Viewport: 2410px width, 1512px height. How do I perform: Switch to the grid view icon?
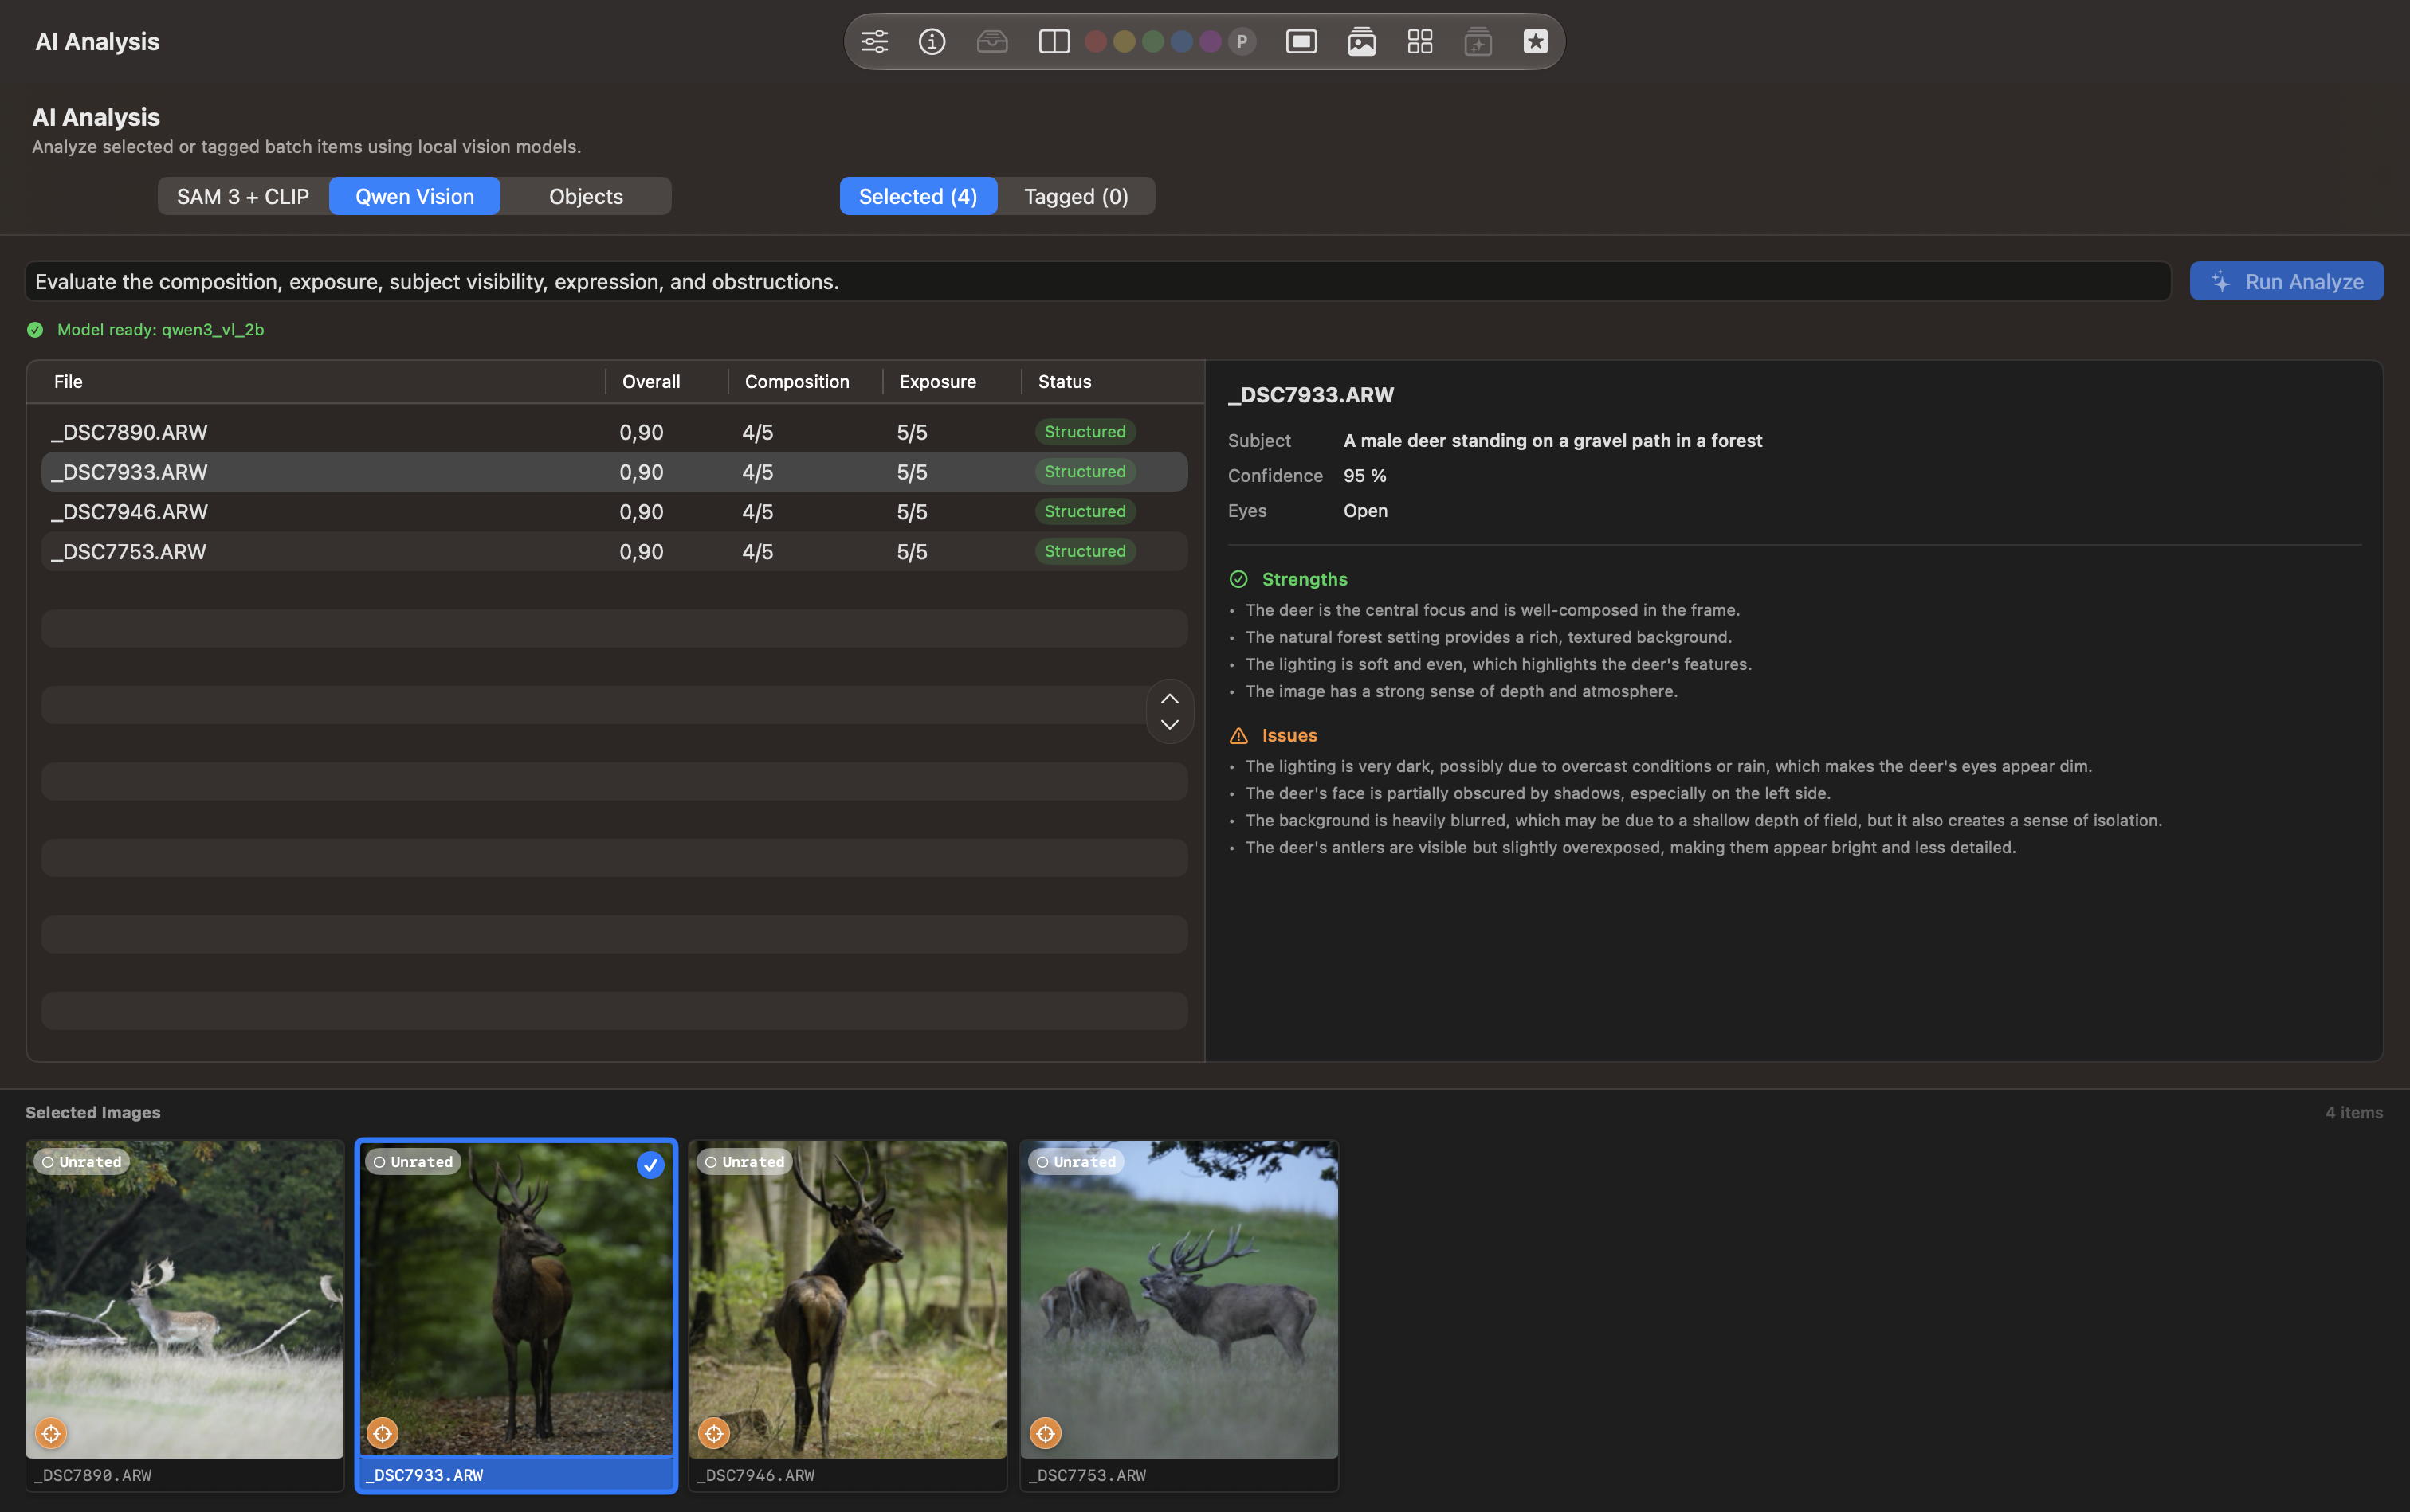pyautogui.click(x=1419, y=41)
